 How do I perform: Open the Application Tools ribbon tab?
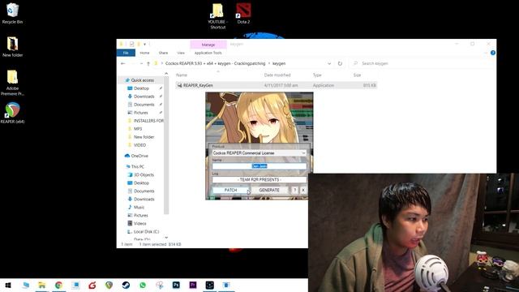208,53
